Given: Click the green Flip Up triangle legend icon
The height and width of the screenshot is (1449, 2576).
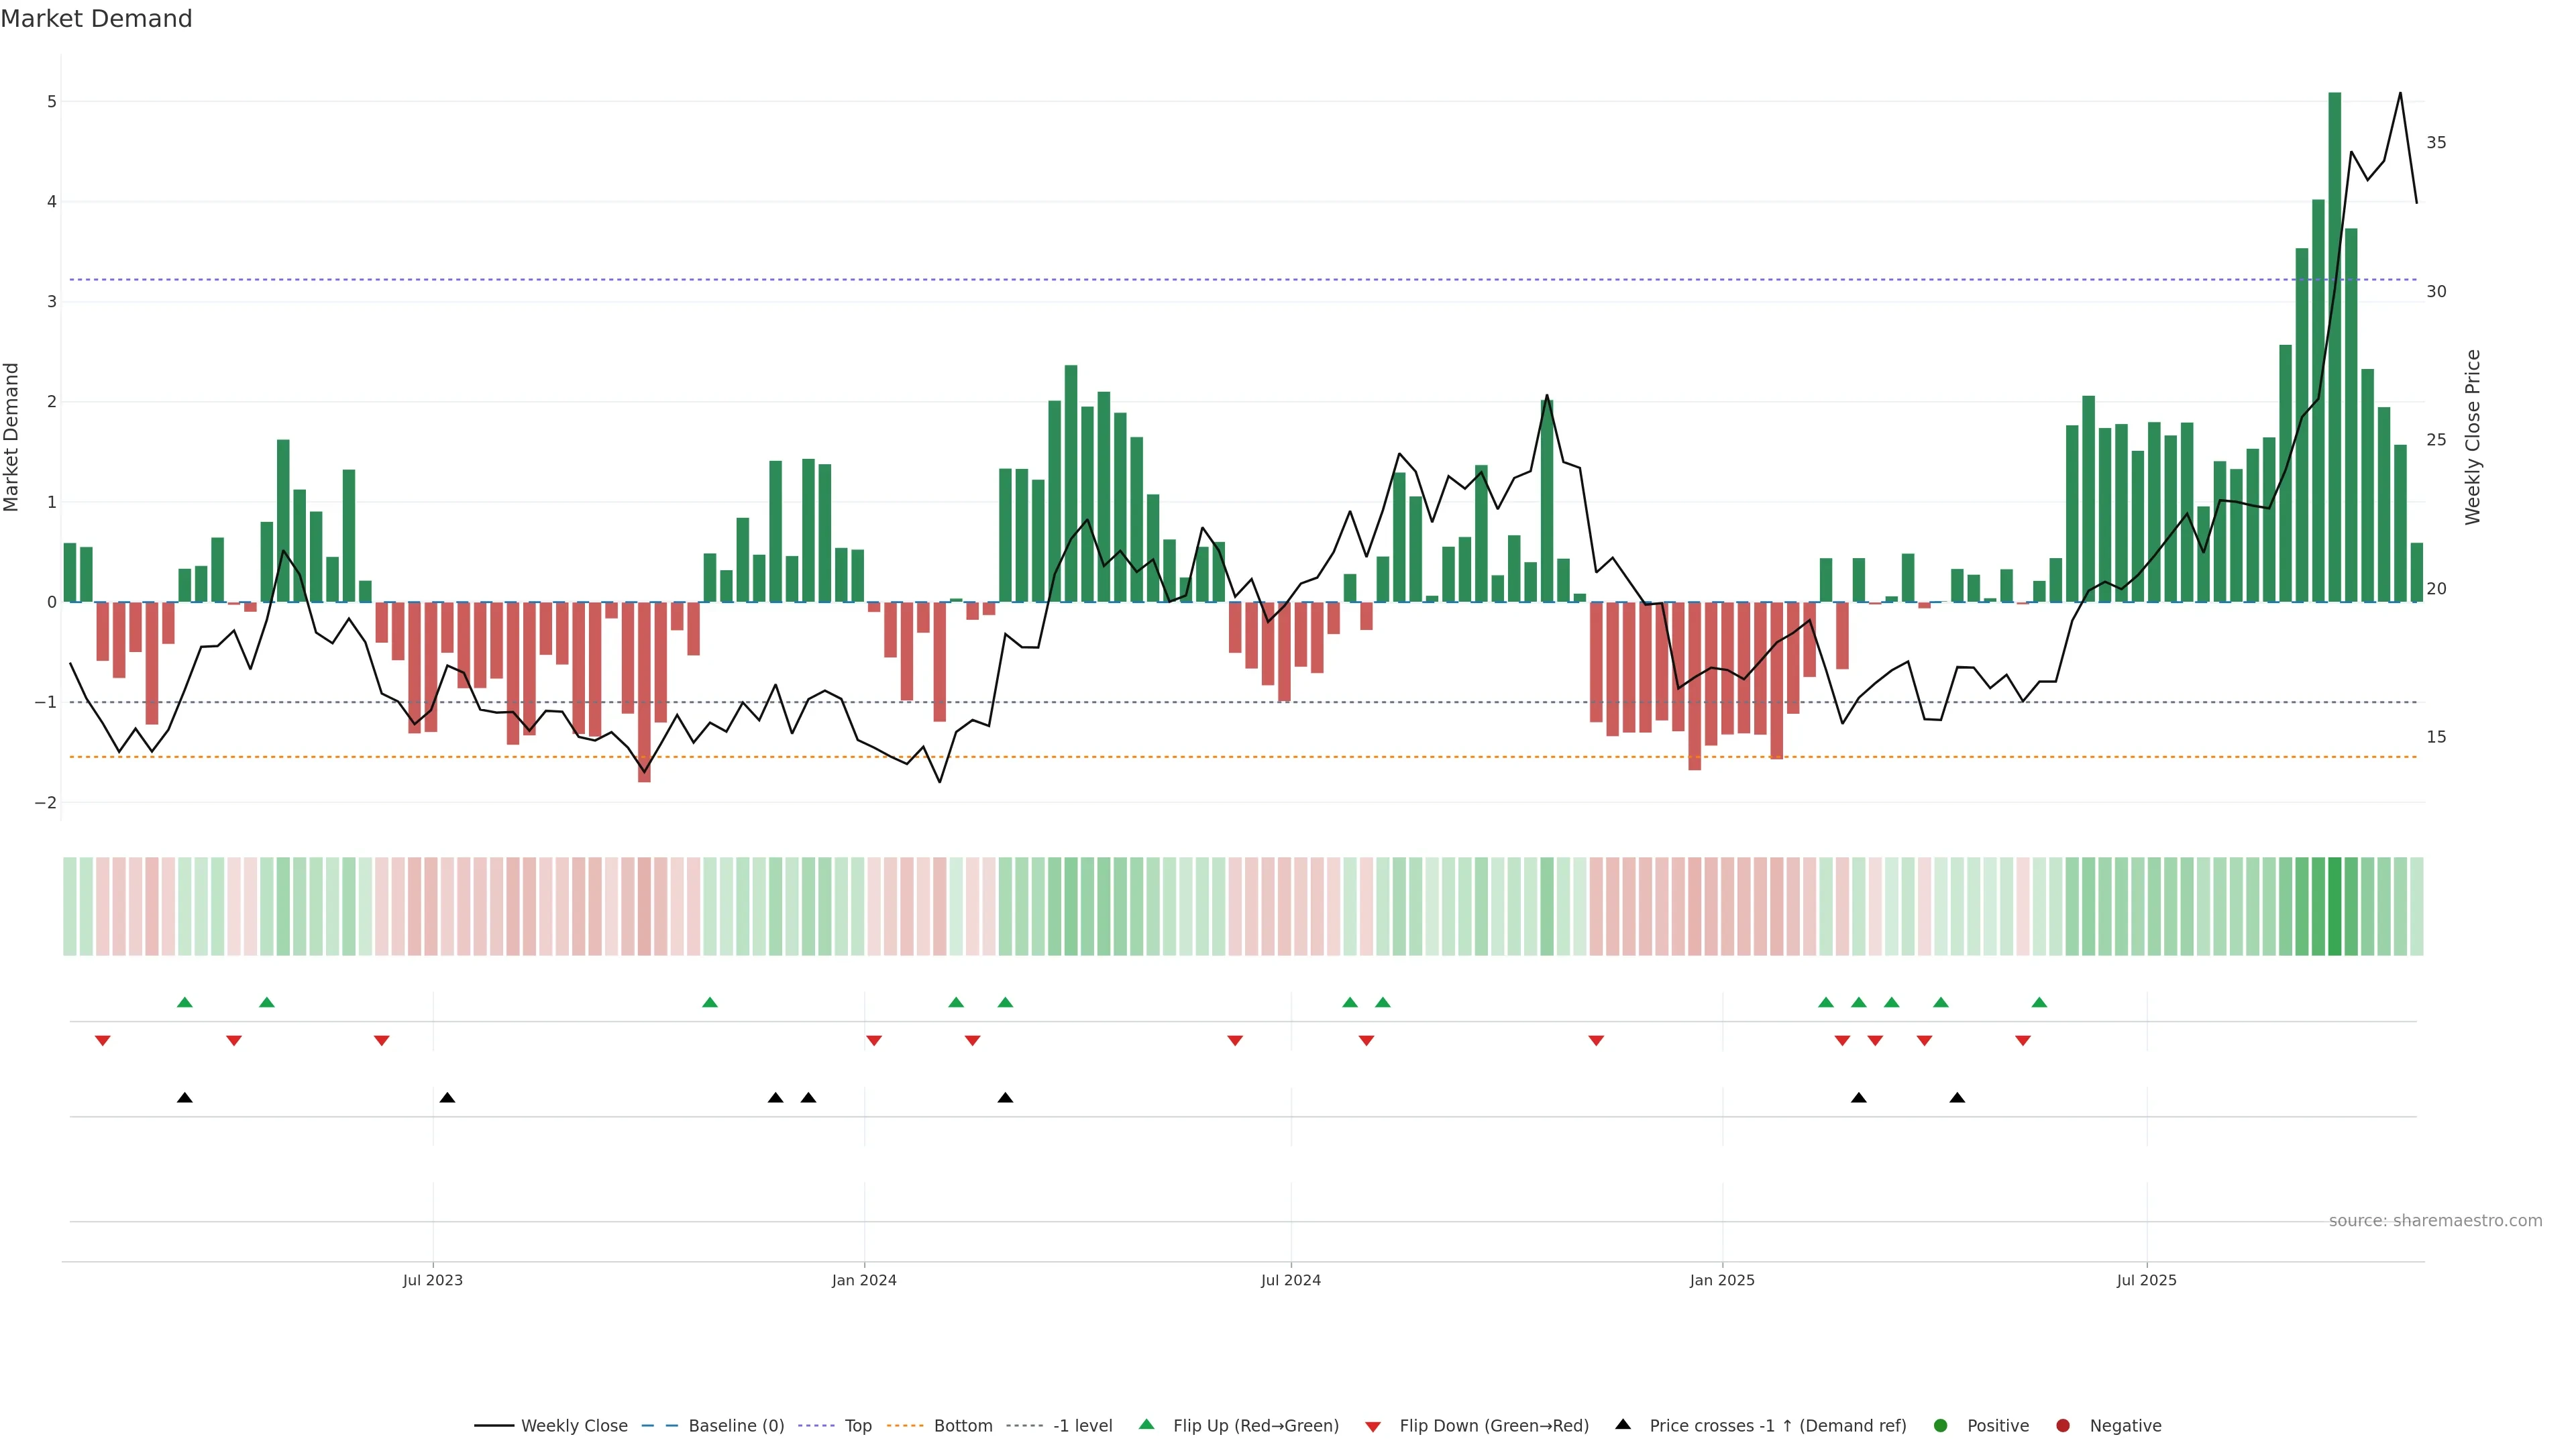Looking at the screenshot, I should [1146, 1424].
